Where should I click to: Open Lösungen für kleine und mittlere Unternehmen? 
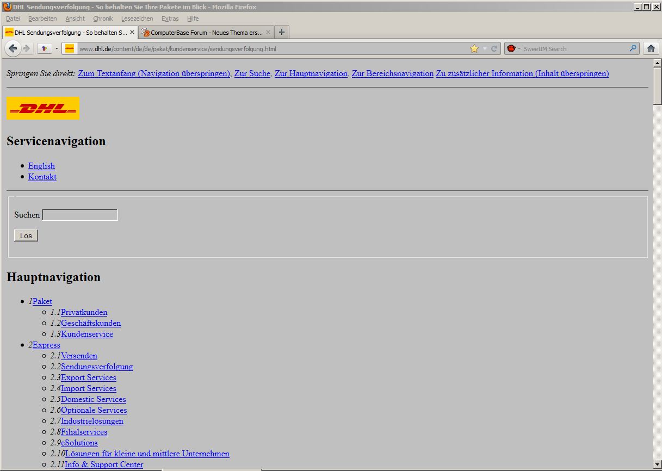pos(147,454)
